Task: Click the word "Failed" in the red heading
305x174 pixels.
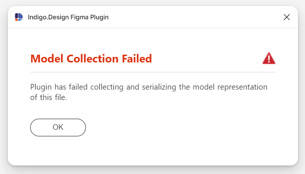Action: coord(137,58)
